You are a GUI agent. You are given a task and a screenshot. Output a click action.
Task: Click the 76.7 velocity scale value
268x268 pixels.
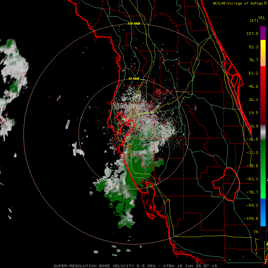[x=253, y=60]
